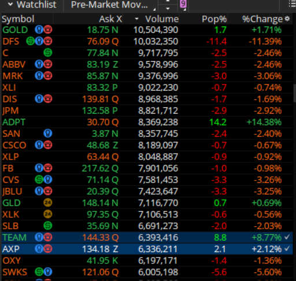
Task: Click the gold 24 icon next to GLD
Action: pos(48,203)
